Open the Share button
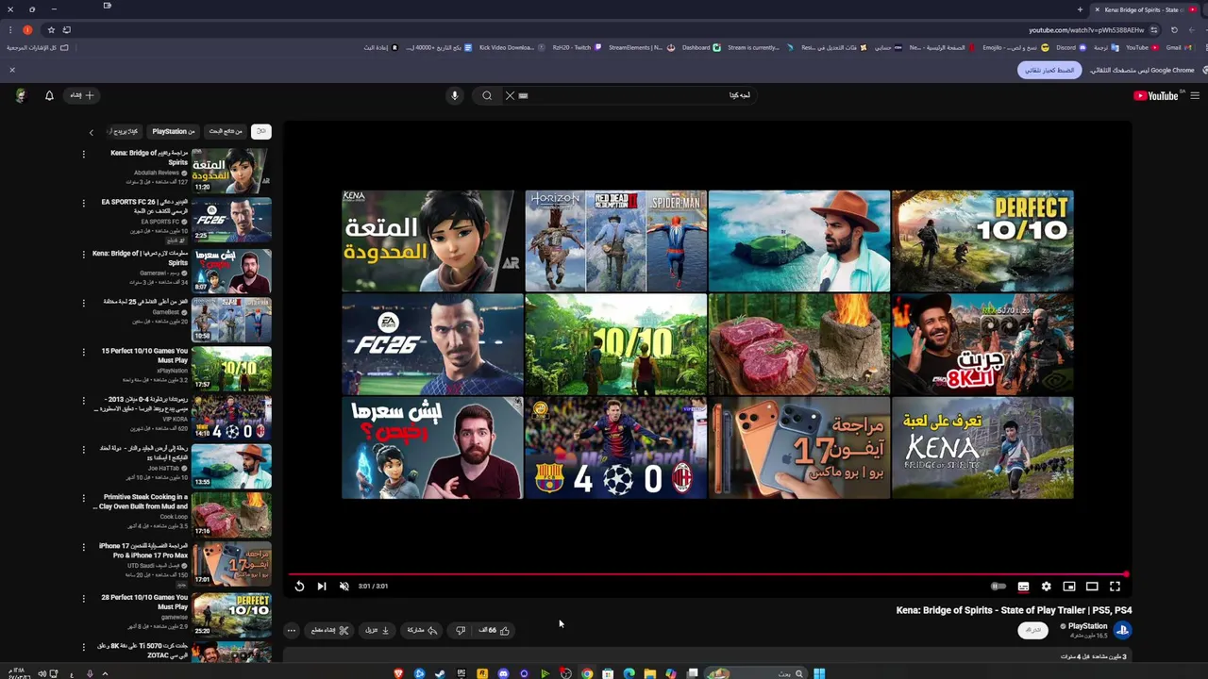The height and width of the screenshot is (679, 1208). tap(422, 630)
